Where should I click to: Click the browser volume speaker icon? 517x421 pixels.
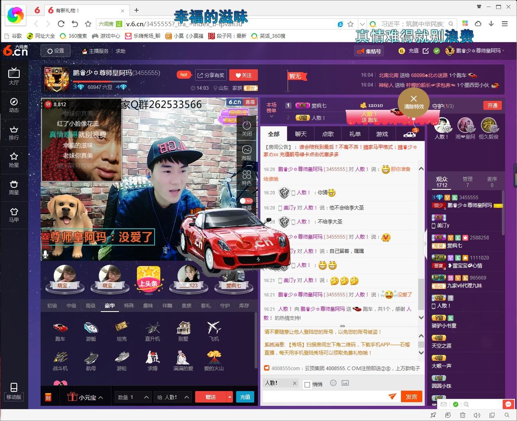(477, 415)
